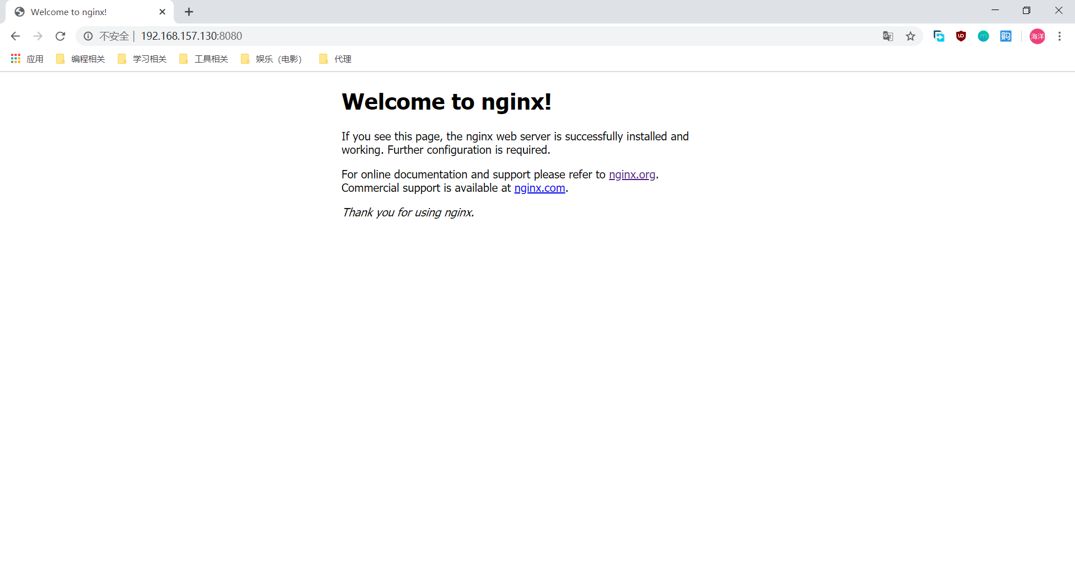Open the apps grid shortcut

tap(27, 59)
